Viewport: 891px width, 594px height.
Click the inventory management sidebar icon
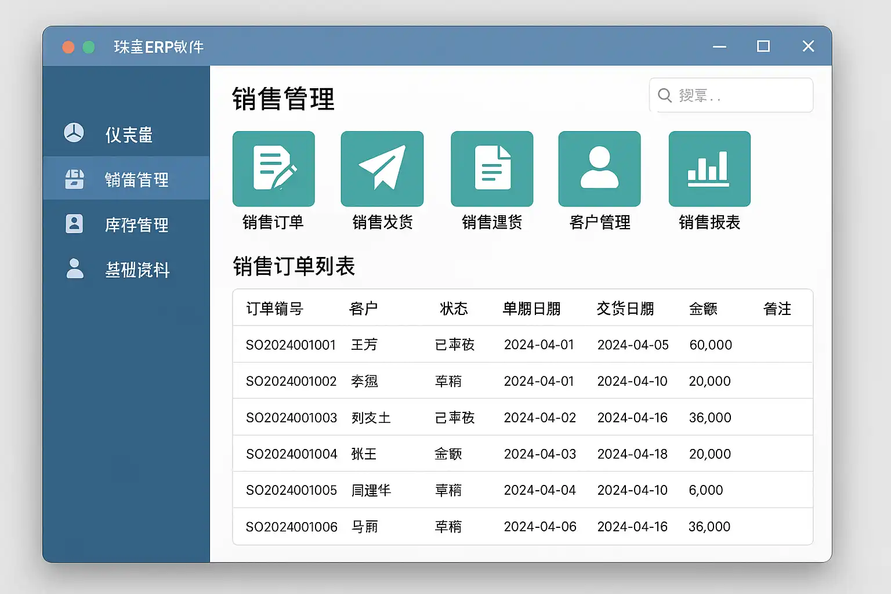coord(74,224)
